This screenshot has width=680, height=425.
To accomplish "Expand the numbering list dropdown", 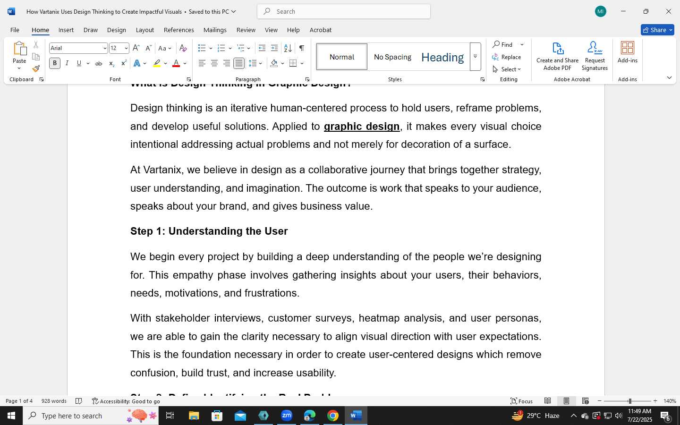I will (x=230, y=48).
